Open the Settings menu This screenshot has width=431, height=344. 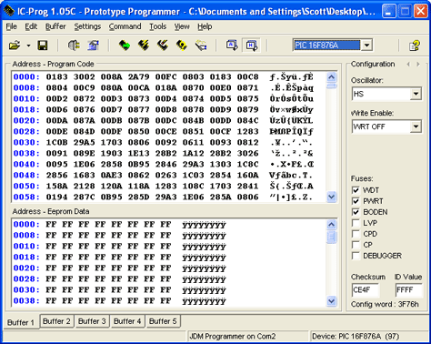click(87, 26)
